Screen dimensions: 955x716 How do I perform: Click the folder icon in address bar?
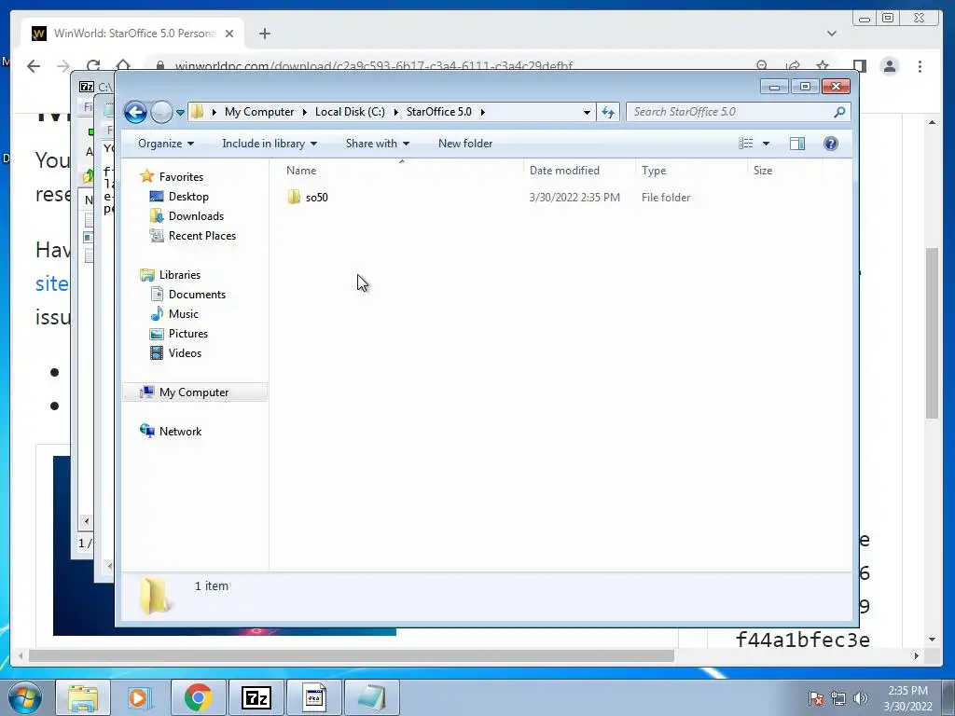coord(197,112)
